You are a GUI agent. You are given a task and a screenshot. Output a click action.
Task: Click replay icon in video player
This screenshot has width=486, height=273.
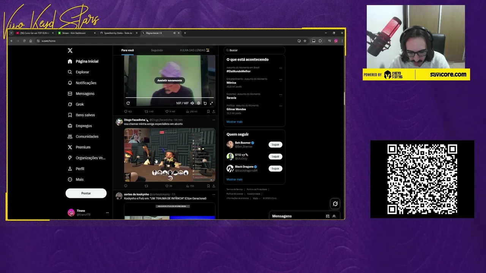128,103
